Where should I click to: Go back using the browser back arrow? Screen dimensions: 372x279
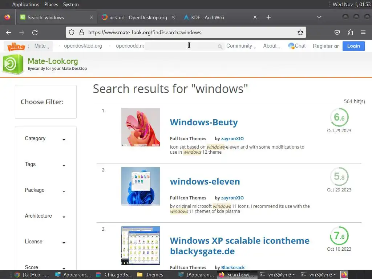click(x=9, y=32)
